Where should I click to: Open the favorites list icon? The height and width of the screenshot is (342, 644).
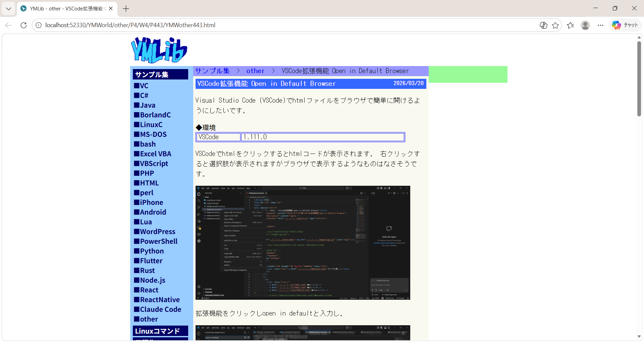[570, 25]
